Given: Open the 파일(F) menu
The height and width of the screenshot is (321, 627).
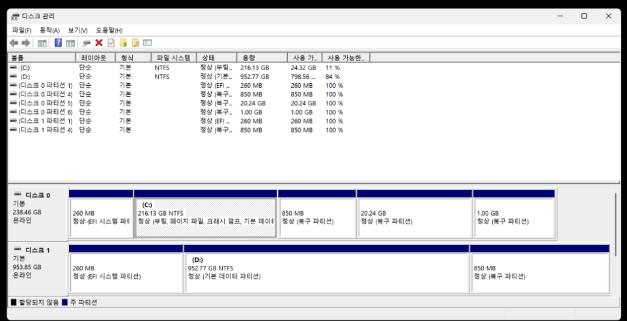Looking at the screenshot, I should 21,31.
